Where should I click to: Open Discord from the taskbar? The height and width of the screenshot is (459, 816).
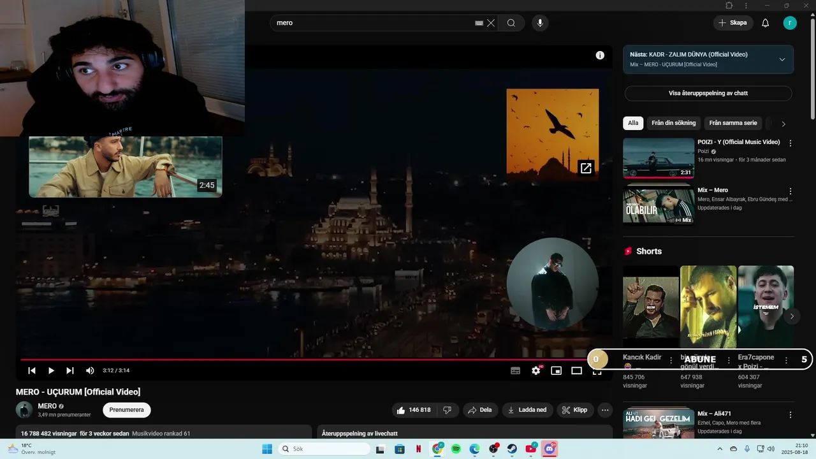[x=550, y=449]
